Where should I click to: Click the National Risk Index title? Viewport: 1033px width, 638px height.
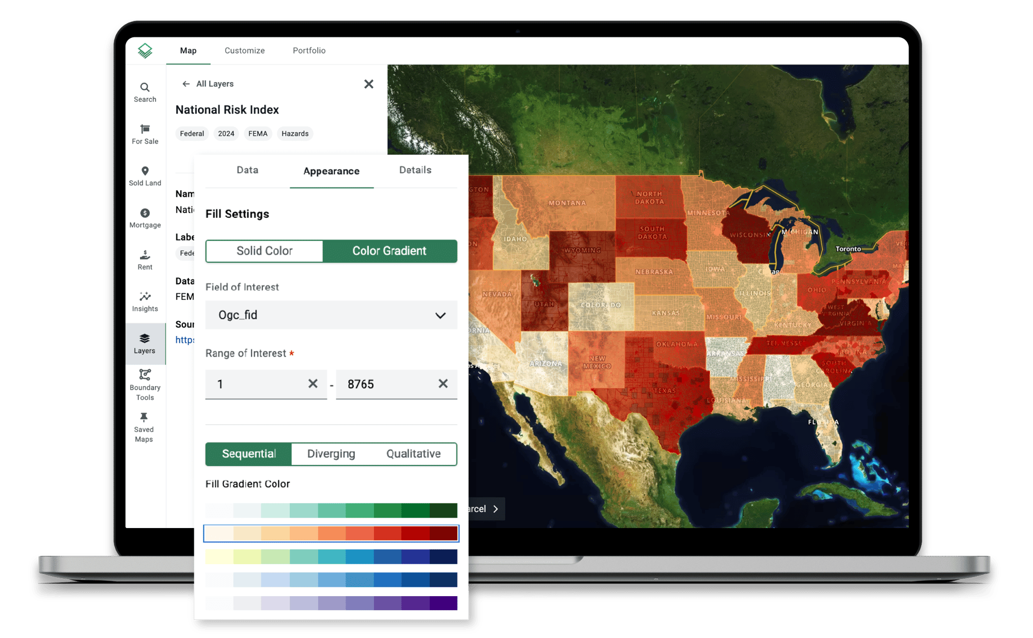pyautogui.click(x=227, y=109)
